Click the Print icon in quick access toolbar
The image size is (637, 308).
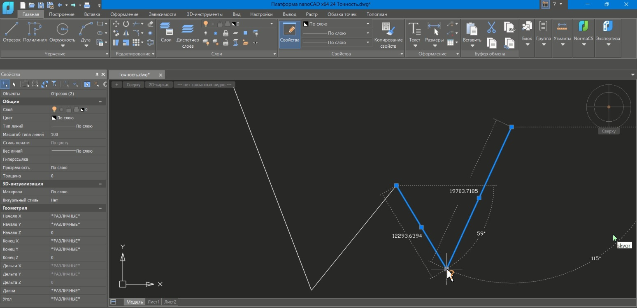coord(87,5)
